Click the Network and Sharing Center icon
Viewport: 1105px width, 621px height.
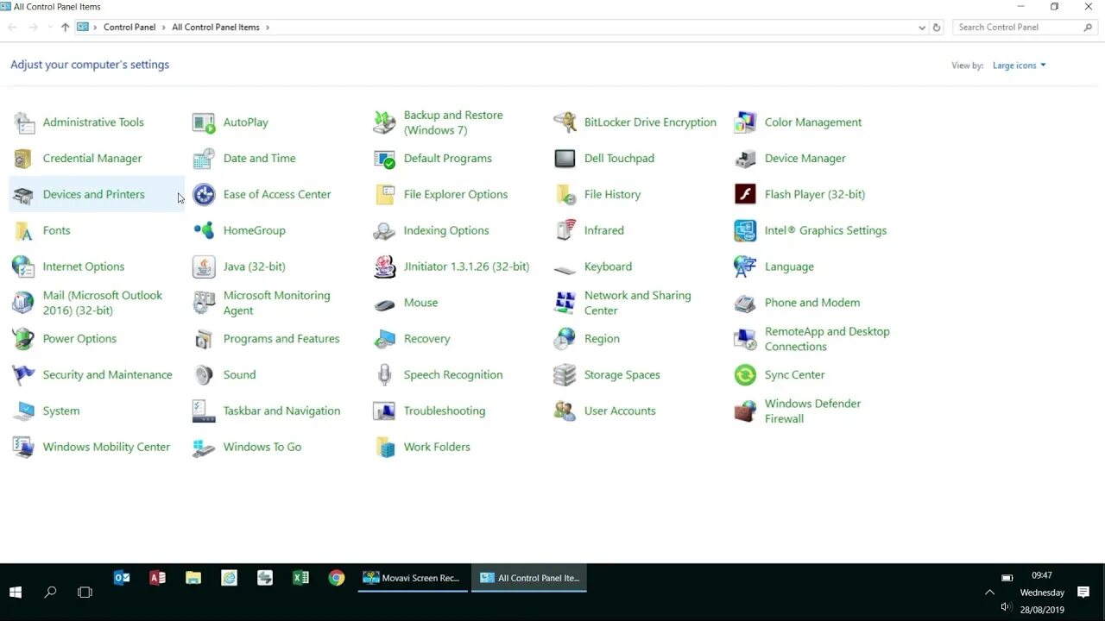click(x=565, y=303)
